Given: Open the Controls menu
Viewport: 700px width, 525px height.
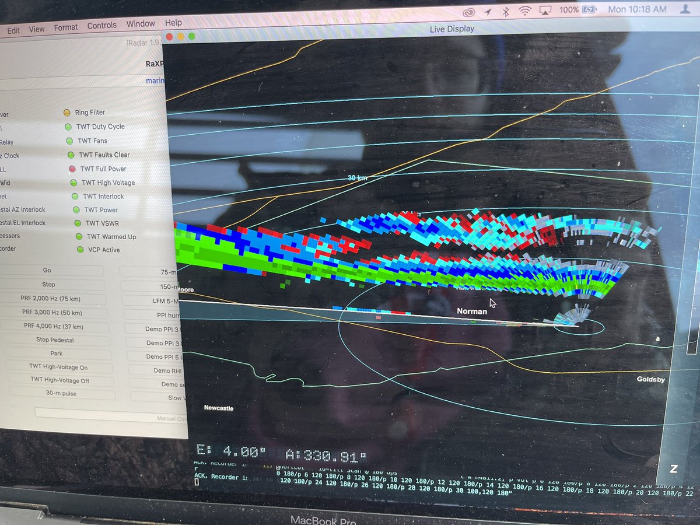Looking at the screenshot, I should (102, 26).
